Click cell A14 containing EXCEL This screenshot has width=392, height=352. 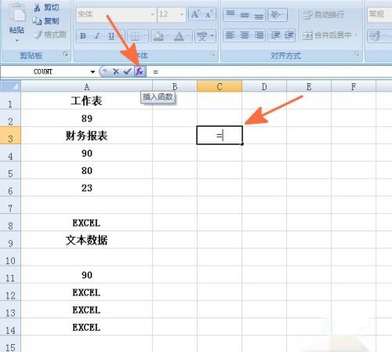pos(87,327)
